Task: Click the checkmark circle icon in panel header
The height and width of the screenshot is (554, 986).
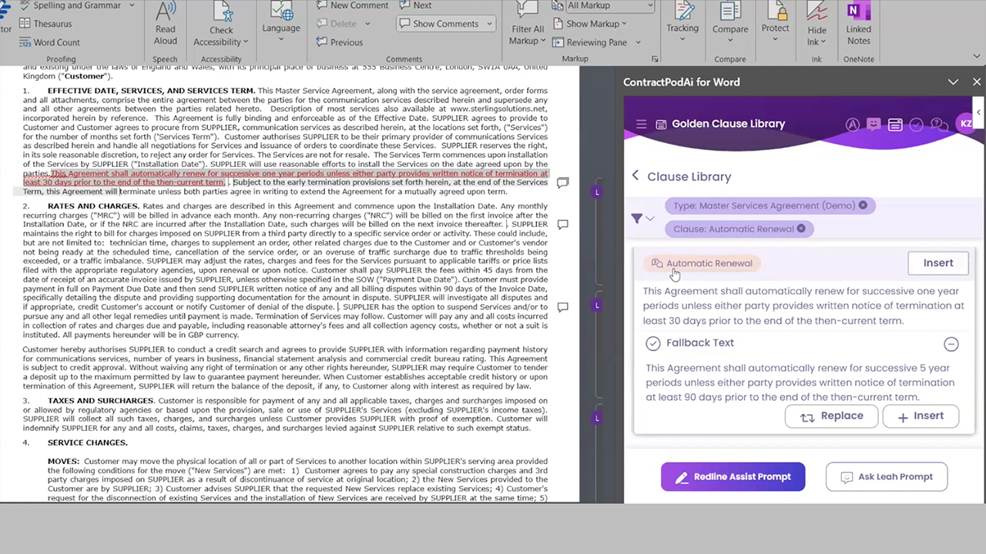Action: click(x=917, y=124)
